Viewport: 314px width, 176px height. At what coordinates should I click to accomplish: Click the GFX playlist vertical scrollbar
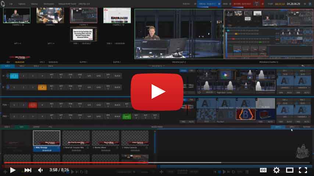(x=154, y=142)
